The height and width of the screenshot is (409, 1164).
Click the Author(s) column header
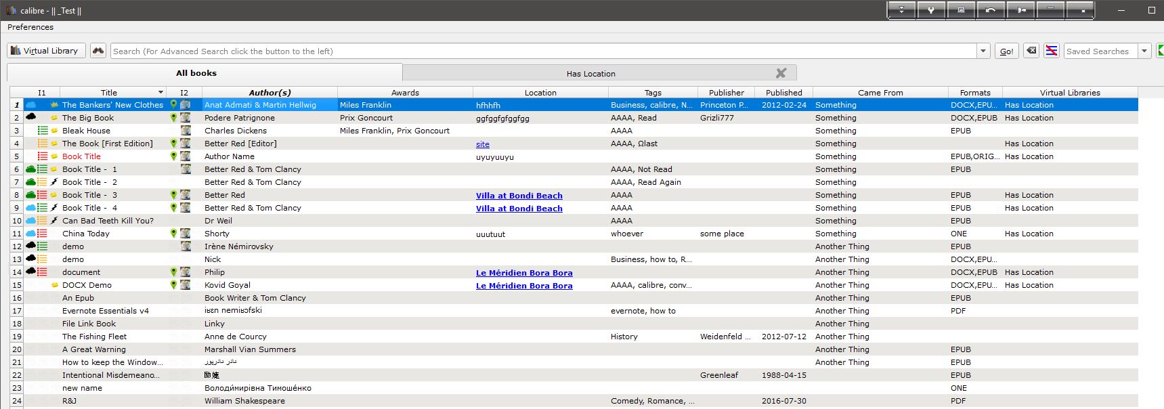coord(270,93)
